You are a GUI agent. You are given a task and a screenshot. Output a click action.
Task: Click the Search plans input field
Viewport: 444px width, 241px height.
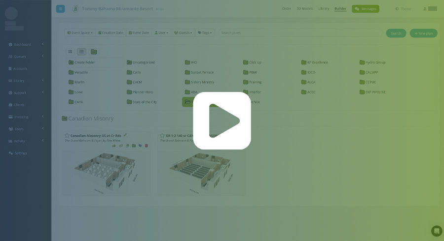click(x=300, y=33)
